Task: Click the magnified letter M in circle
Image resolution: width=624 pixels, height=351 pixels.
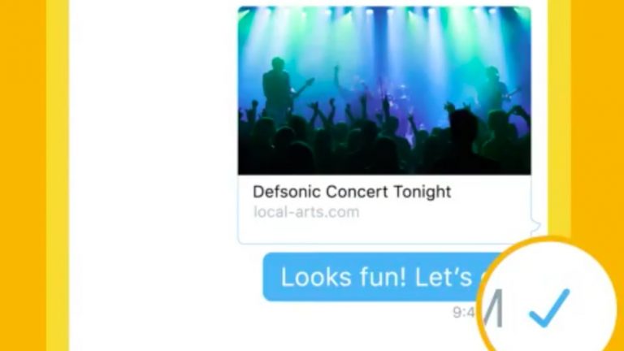Action: [492, 308]
